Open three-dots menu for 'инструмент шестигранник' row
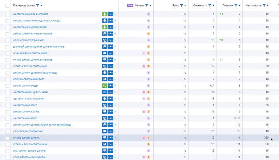The image size is (279, 160). click(110, 151)
